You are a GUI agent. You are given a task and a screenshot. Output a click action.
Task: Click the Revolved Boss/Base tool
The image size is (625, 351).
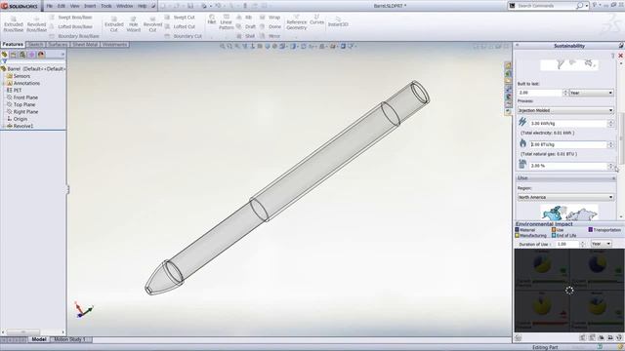click(x=37, y=24)
